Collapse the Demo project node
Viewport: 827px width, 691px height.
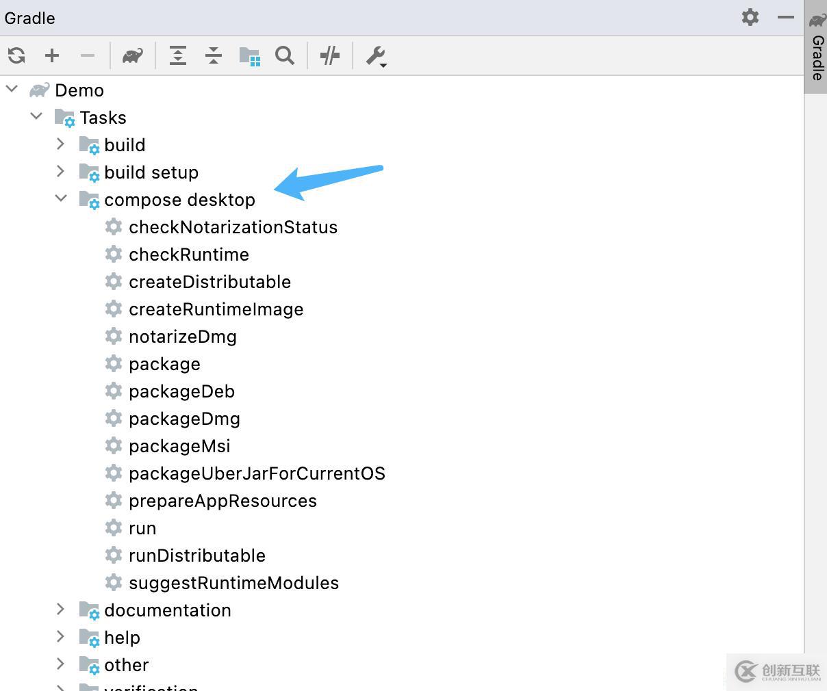12,89
